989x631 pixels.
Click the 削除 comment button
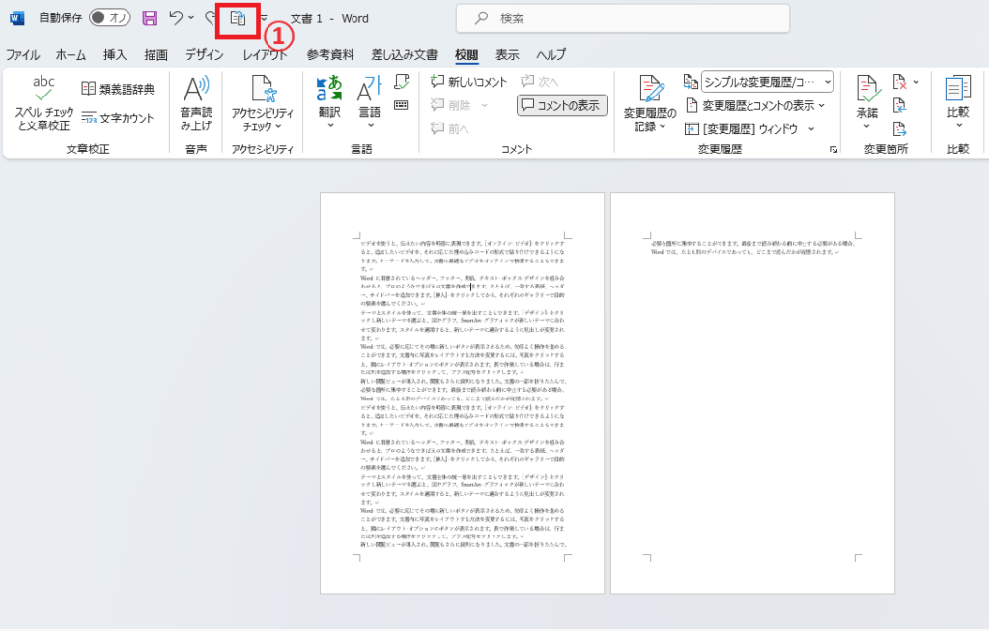[x=452, y=105]
